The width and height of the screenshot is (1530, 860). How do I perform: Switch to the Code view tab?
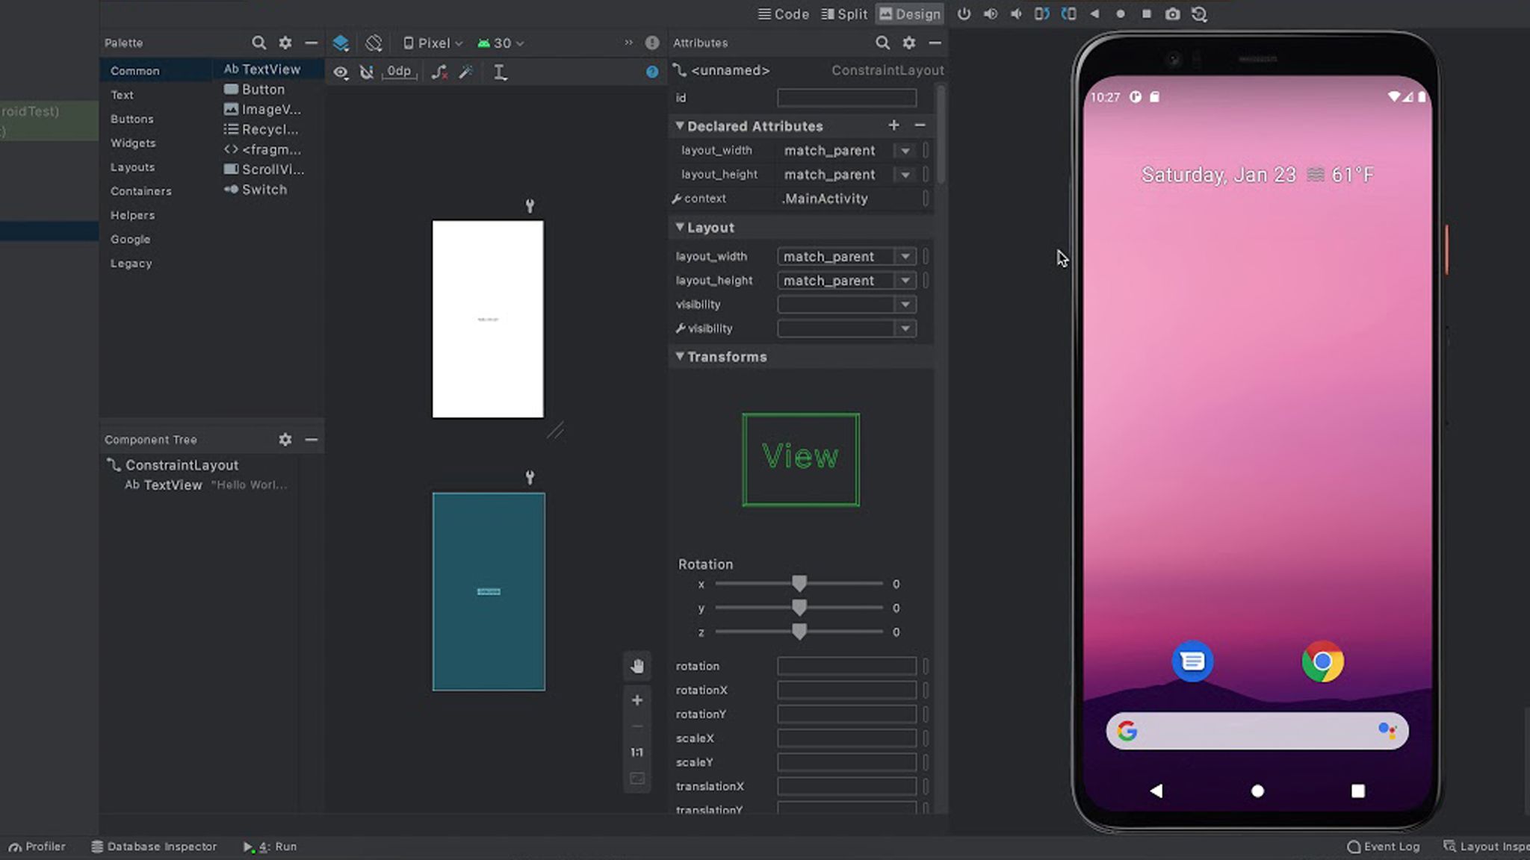784,13
